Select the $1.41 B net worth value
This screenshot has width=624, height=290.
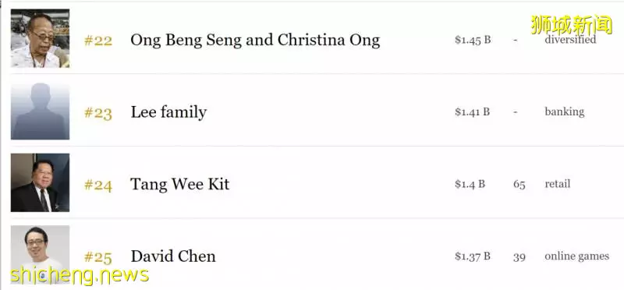point(473,111)
